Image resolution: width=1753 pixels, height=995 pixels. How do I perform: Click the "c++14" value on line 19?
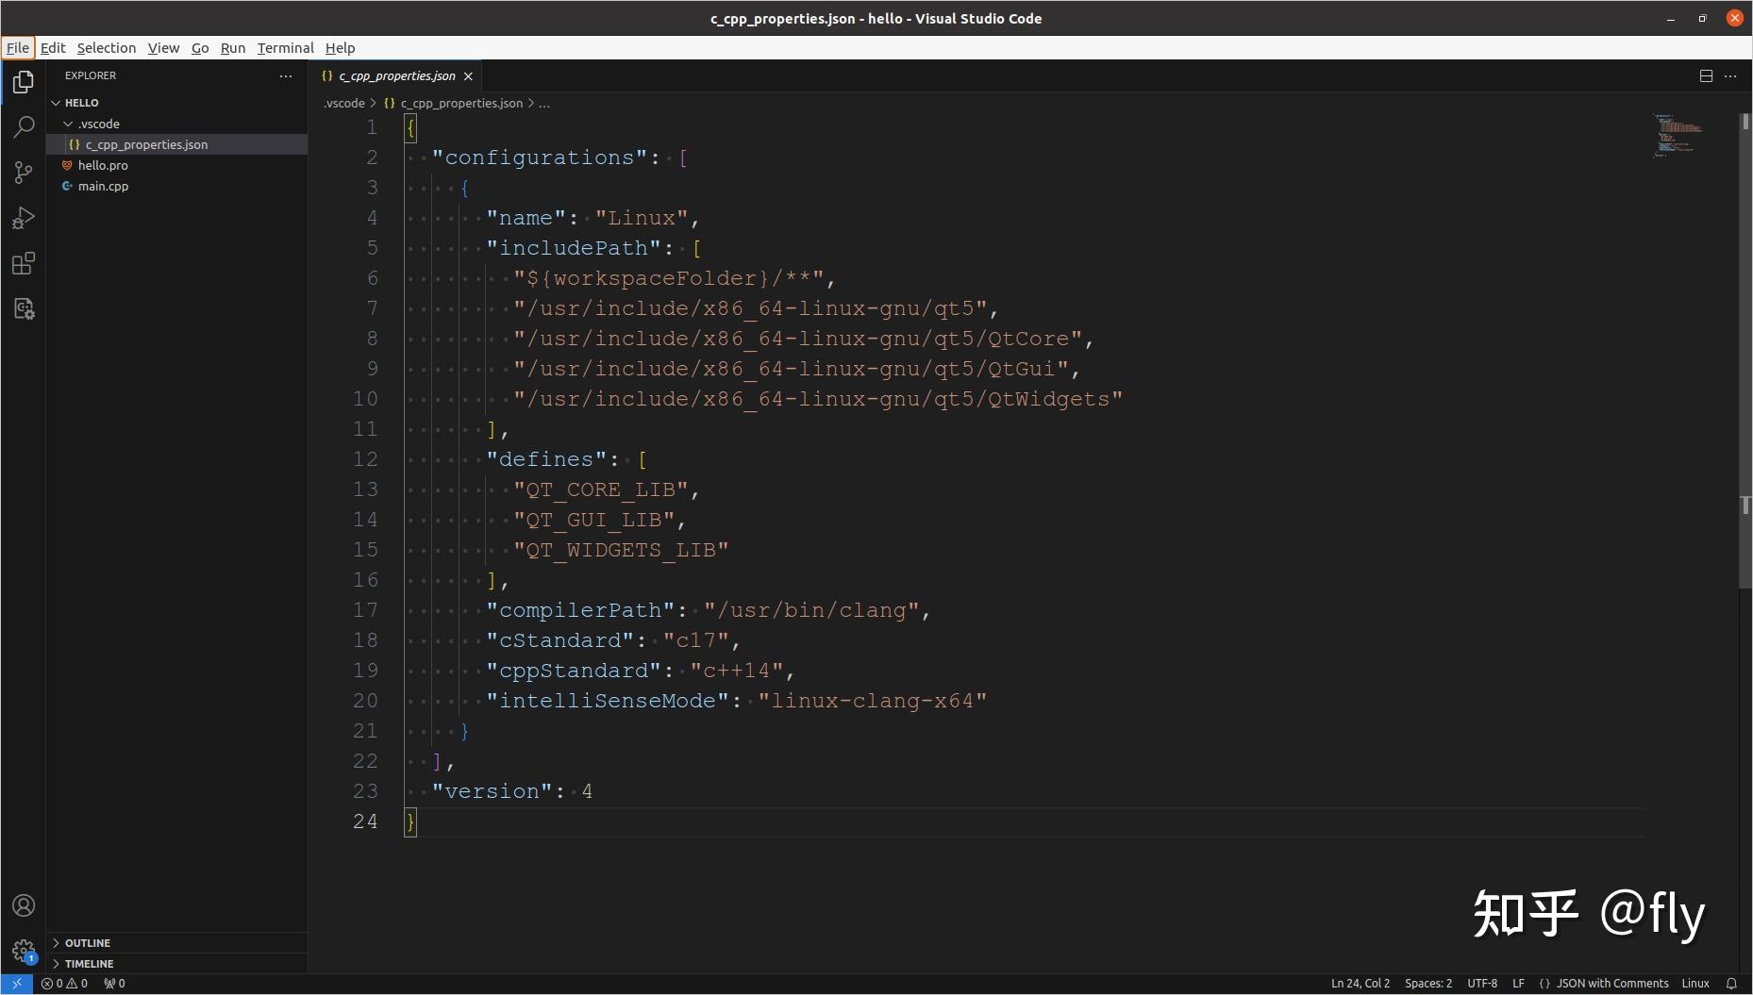click(737, 671)
